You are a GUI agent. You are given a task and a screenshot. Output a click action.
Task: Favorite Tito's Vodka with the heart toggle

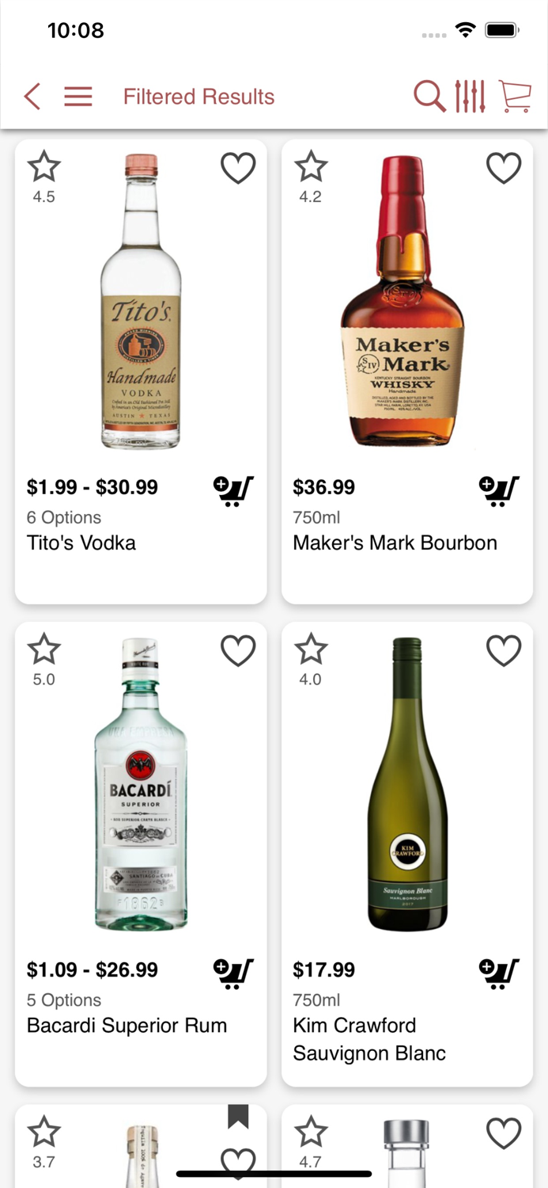238,168
